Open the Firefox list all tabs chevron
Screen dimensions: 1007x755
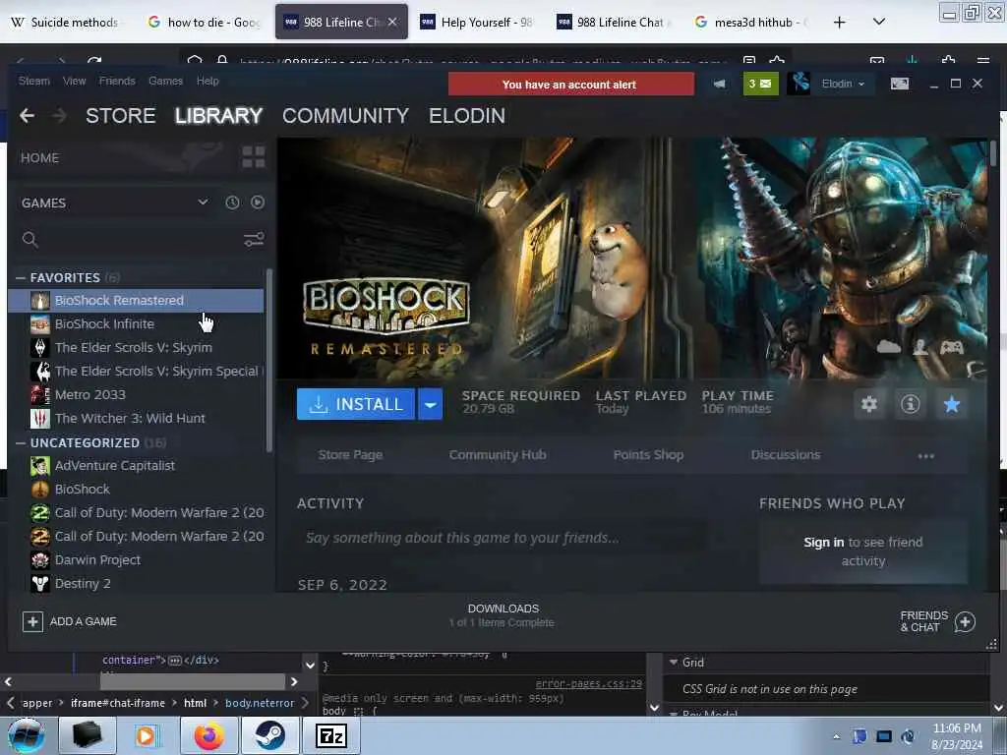click(879, 22)
